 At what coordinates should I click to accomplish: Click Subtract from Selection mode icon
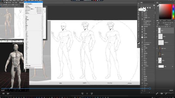[8, 2]
